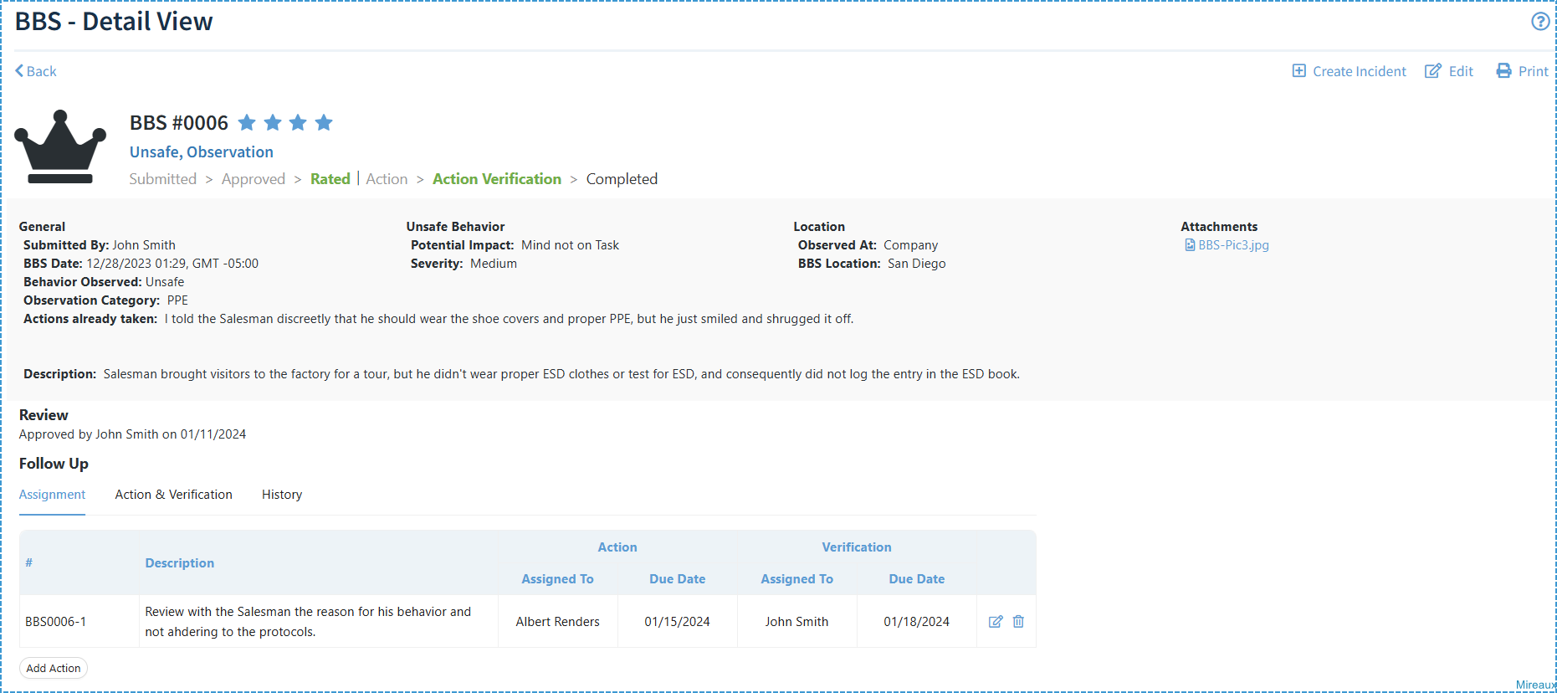Click the # column header
Image resolution: width=1557 pixels, height=693 pixels.
click(29, 562)
